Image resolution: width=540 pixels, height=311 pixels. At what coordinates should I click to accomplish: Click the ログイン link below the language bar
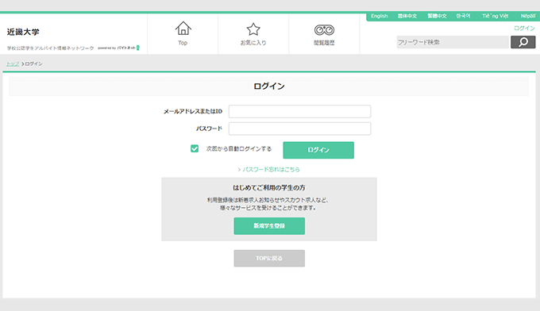coord(524,29)
